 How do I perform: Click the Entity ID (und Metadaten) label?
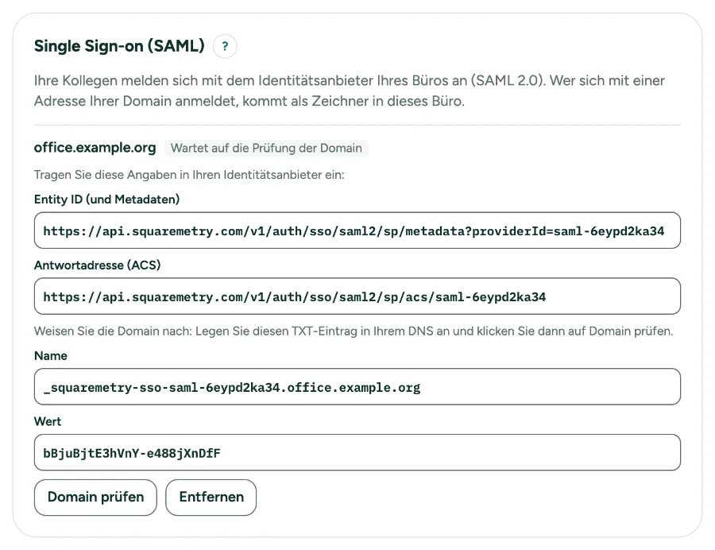106,199
